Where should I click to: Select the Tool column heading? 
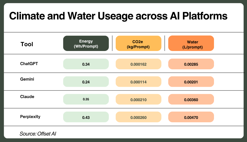[x=27, y=44]
